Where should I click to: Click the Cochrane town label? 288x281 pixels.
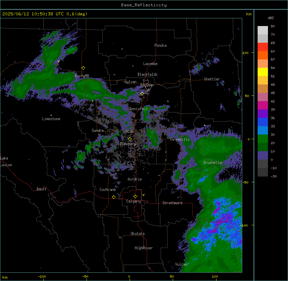pos(108,190)
